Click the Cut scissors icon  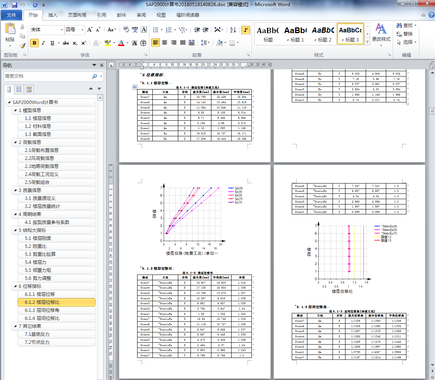[x=22, y=27]
